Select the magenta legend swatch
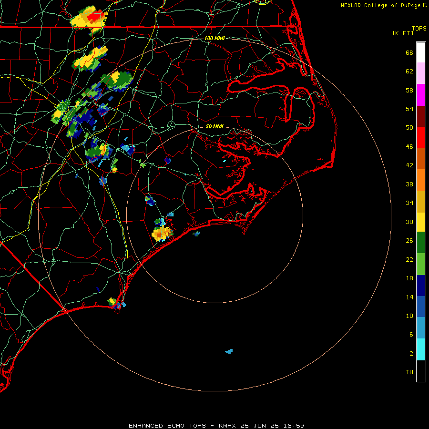 pyautogui.click(x=421, y=95)
